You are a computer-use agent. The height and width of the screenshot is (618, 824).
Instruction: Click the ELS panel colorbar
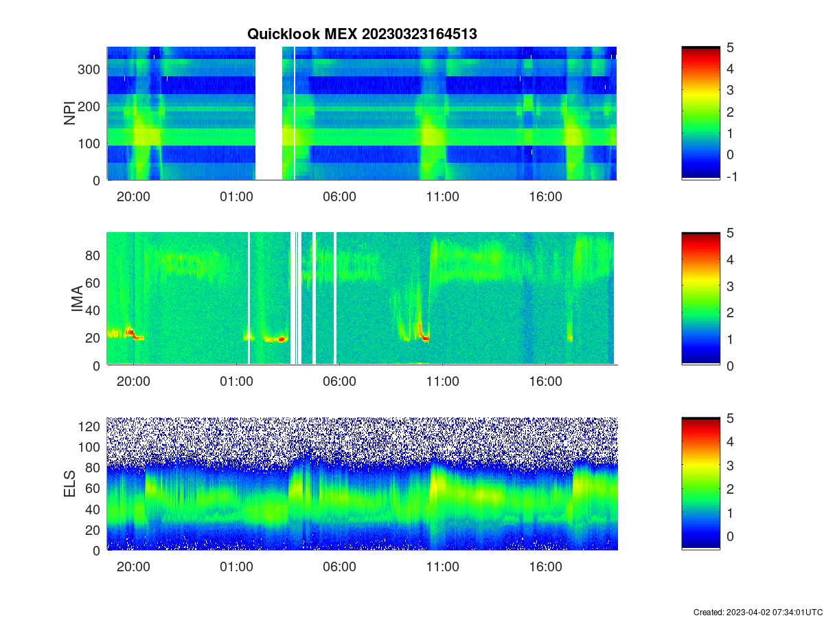pyautogui.click(x=701, y=483)
